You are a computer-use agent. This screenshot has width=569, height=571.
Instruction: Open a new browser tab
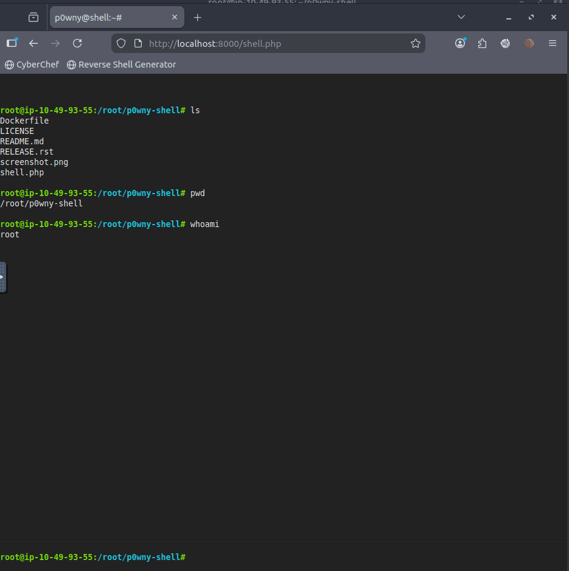pyautogui.click(x=197, y=18)
